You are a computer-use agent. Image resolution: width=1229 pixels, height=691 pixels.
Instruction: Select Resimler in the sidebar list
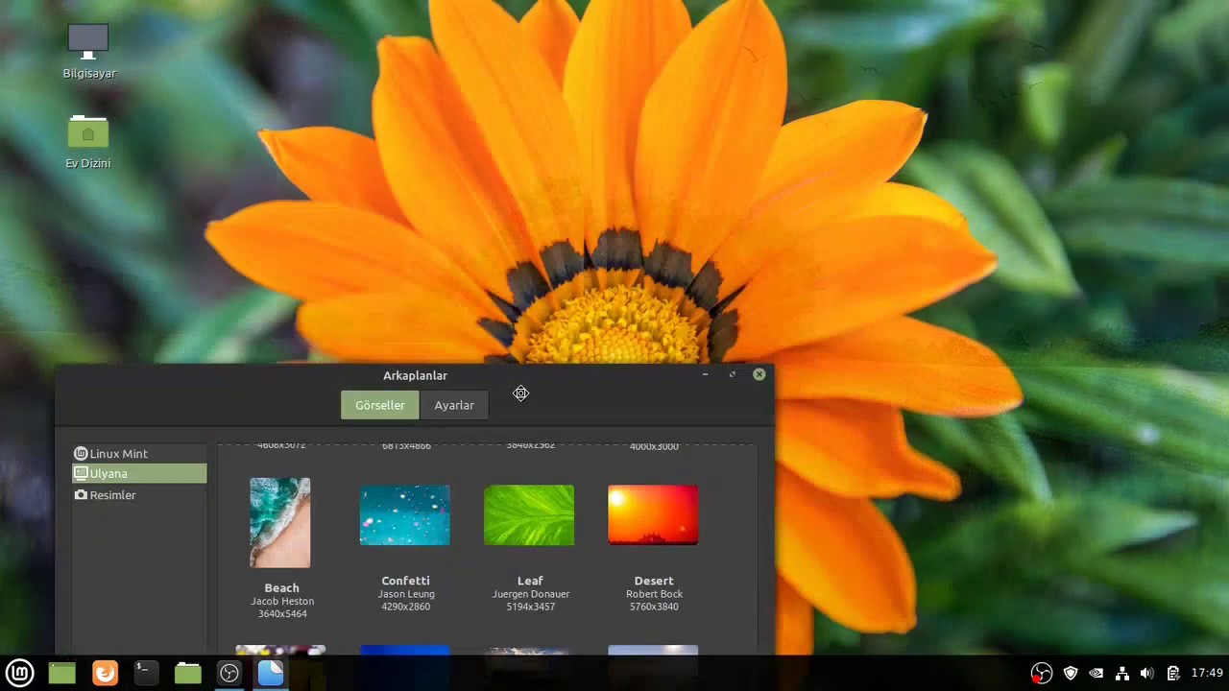coord(139,495)
